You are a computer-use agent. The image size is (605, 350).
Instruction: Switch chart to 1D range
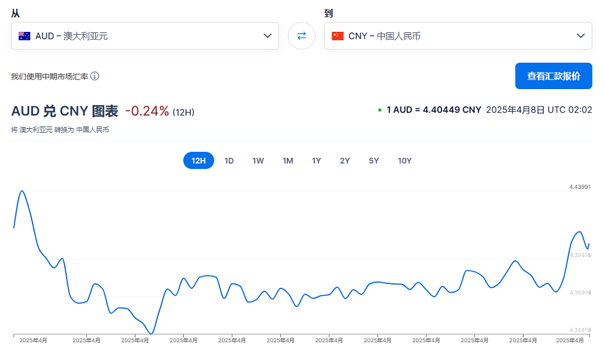[x=229, y=161]
